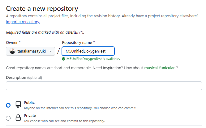
Task: Click the owner avatar picture
Action: pyautogui.click(x=12, y=51)
